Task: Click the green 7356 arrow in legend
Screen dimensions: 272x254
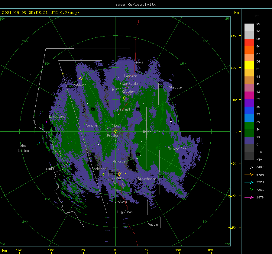Action: 249,190
